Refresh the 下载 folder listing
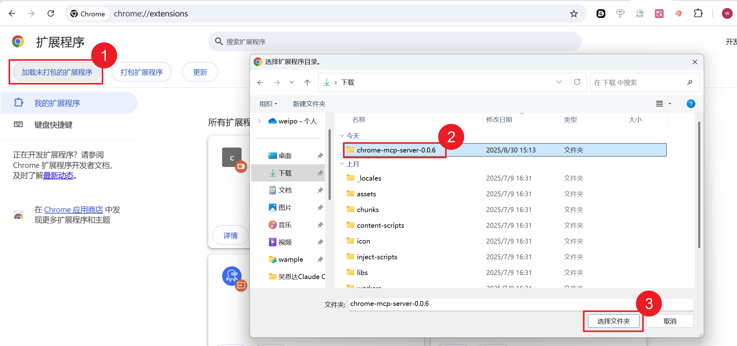 point(577,82)
